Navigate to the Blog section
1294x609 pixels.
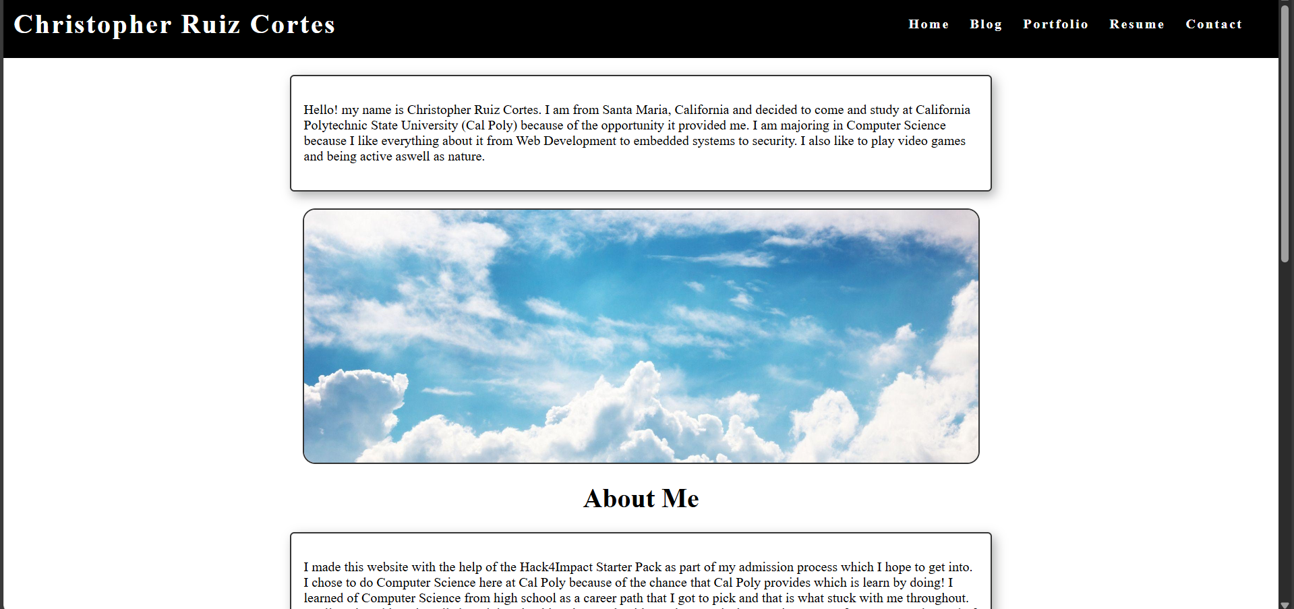tap(986, 24)
